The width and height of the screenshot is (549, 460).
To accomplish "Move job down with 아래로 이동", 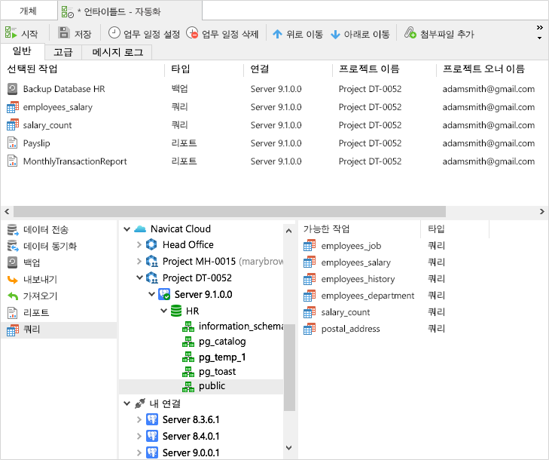I will [x=360, y=34].
